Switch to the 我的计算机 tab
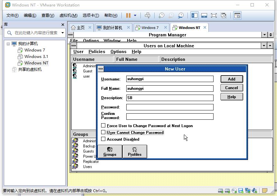 point(112,28)
